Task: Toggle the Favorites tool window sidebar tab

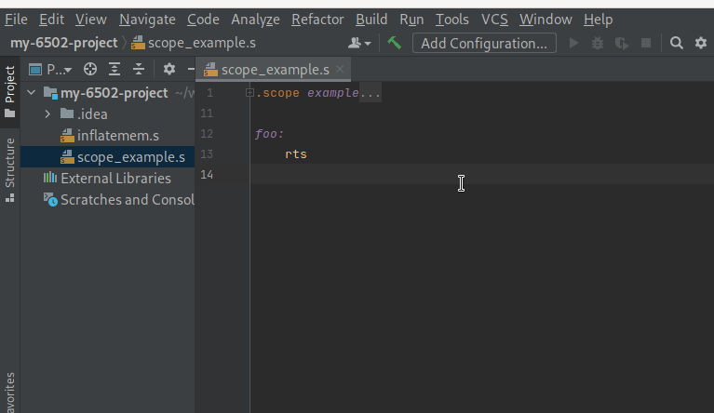Action: (x=9, y=391)
